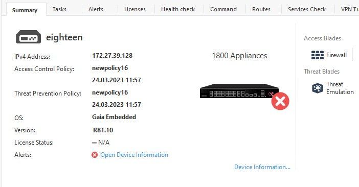Open the Device Information... link

[262, 167]
